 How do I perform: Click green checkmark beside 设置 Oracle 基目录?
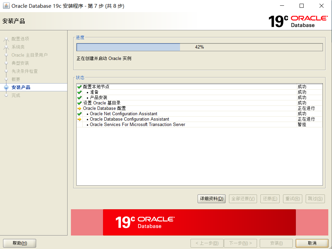click(79, 103)
